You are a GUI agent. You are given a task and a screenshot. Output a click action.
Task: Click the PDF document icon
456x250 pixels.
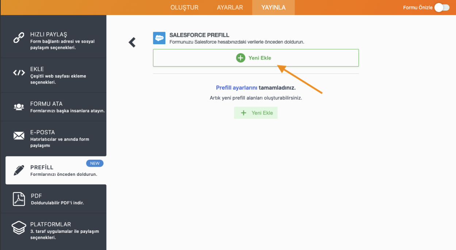click(19, 199)
